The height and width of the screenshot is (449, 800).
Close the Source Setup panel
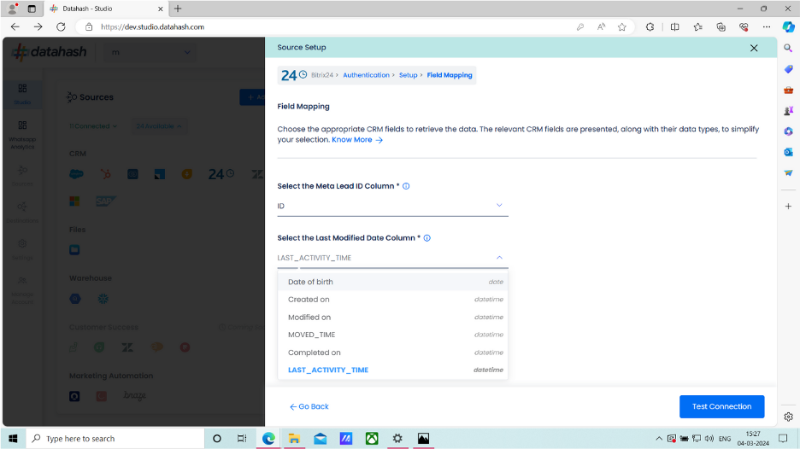(x=754, y=48)
